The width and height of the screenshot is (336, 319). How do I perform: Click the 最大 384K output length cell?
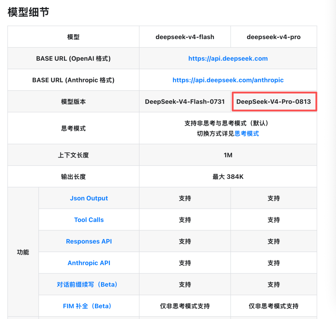click(228, 177)
